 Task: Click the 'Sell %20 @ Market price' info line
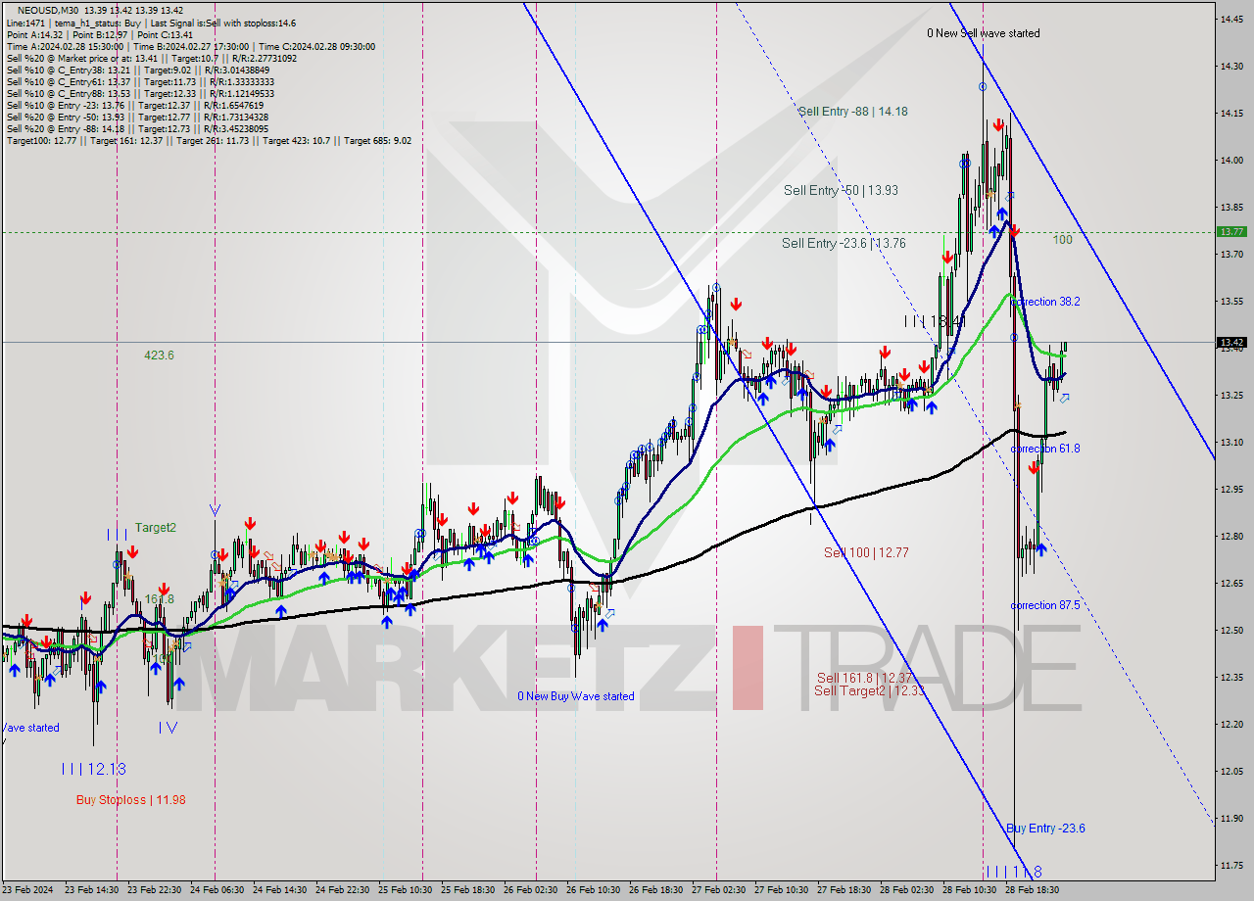[152, 58]
